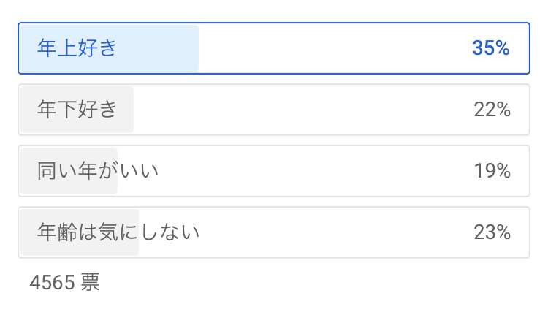Click empty area inside highlighted 35% row
Viewport: 548px width, 315px height.
(332, 48)
